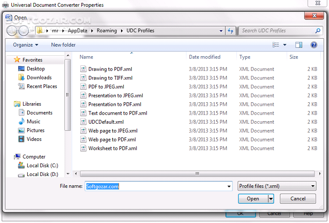Expand the mr breadcrumb arrow

coord(63,31)
